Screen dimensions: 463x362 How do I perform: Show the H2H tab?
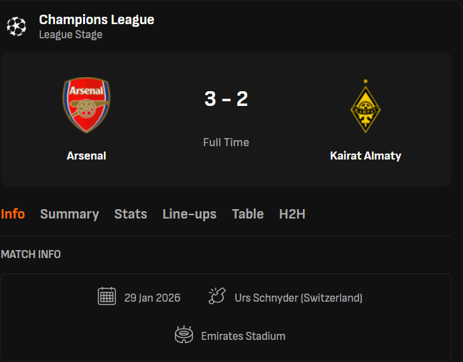[x=292, y=214]
